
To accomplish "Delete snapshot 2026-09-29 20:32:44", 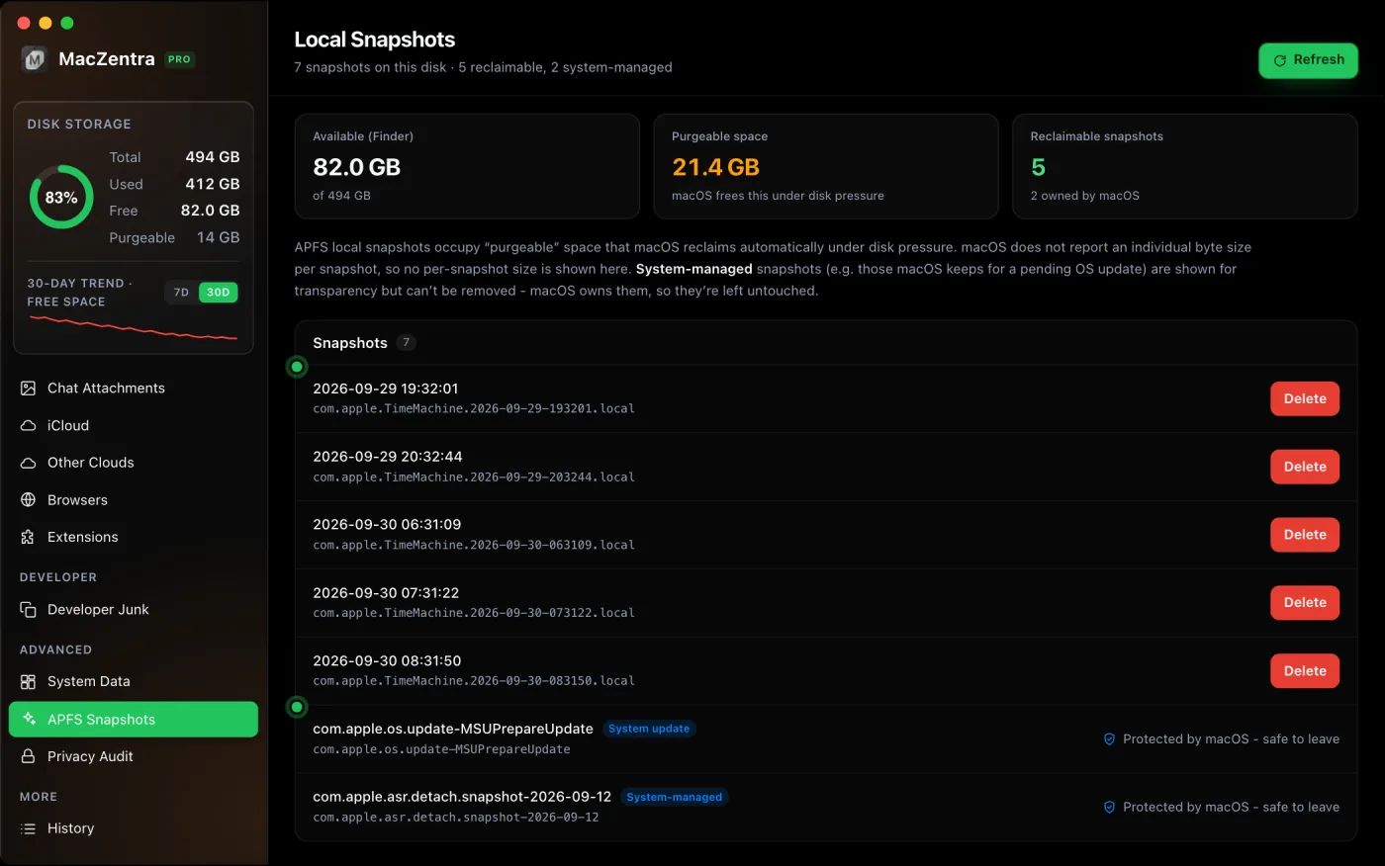I will (x=1305, y=467).
